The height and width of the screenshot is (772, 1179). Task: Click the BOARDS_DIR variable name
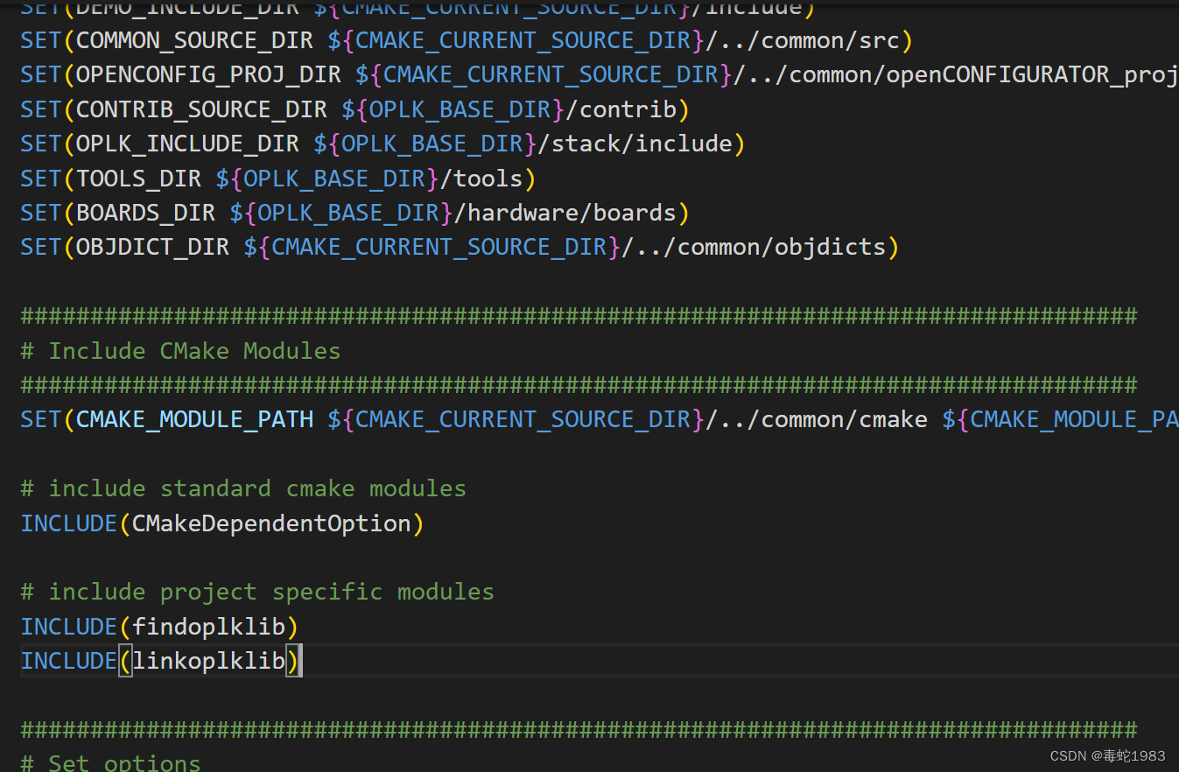pyautogui.click(x=145, y=213)
